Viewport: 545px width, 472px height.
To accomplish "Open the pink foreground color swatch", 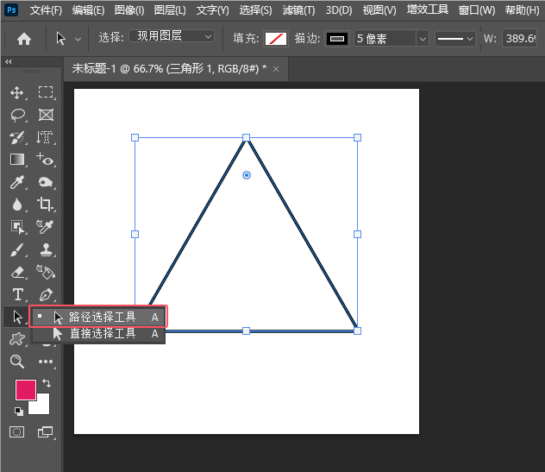I will point(25,390).
